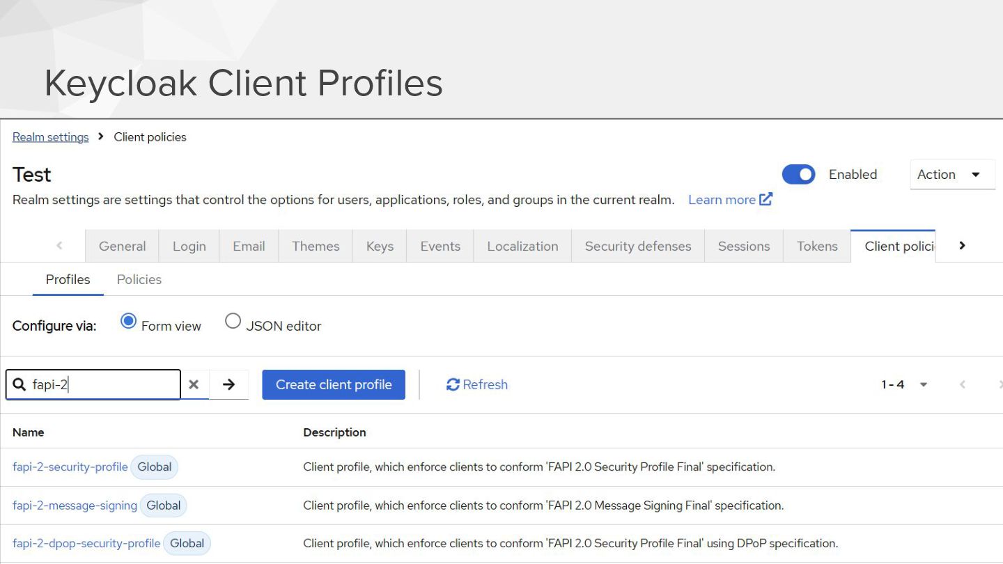Select the JSON editor radio button
The width and height of the screenshot is (1003, 564).
pyautogui.click(x=233, y=321)
